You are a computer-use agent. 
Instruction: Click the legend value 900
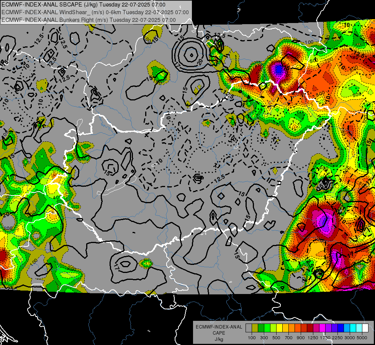click(301, 338)
